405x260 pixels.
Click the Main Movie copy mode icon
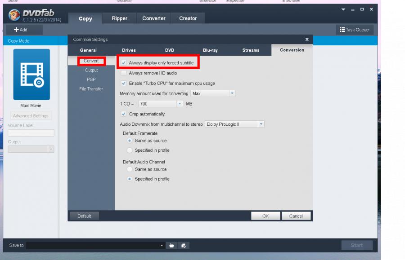click(x=31, y=74)
